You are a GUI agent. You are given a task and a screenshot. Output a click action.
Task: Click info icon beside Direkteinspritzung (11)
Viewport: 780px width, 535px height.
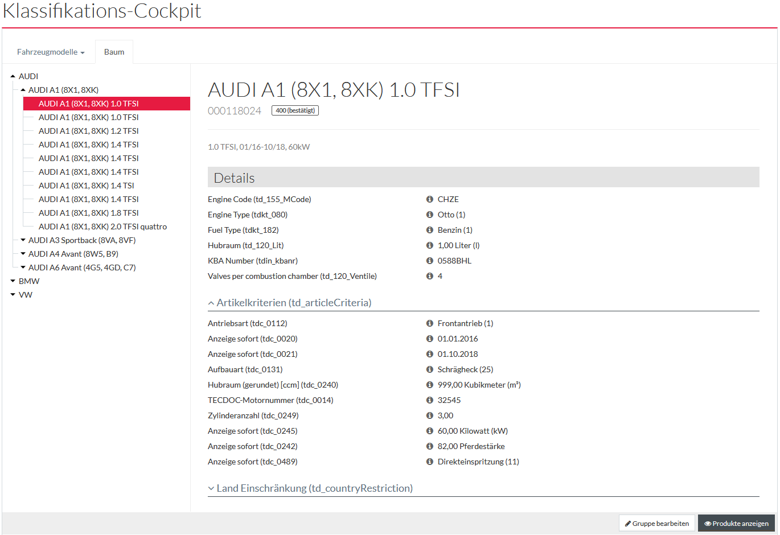pyautogui.click(x=430, y=462)
